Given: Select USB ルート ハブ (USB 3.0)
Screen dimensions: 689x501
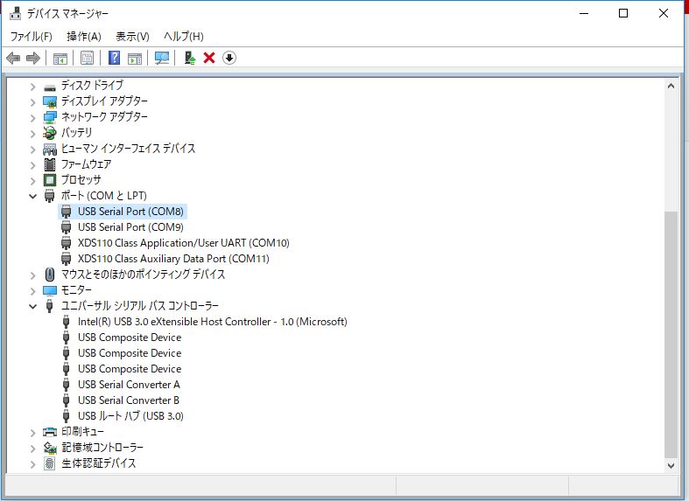Looking at the screenshot, I should (x=130, y=416).
